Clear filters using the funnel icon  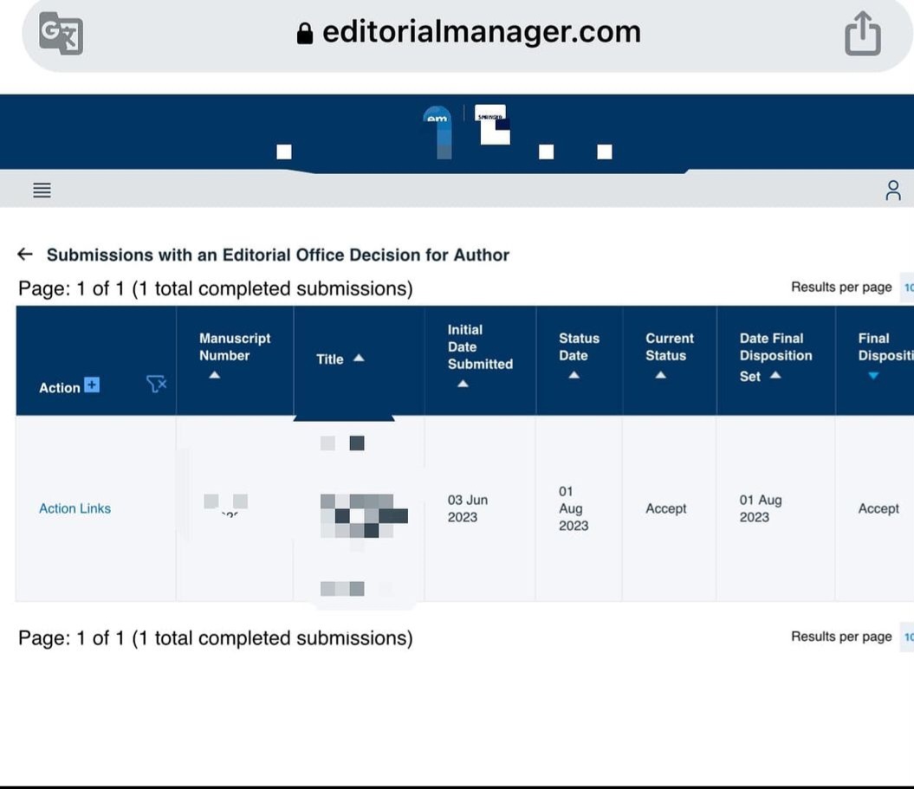click(x=156, y=385)
